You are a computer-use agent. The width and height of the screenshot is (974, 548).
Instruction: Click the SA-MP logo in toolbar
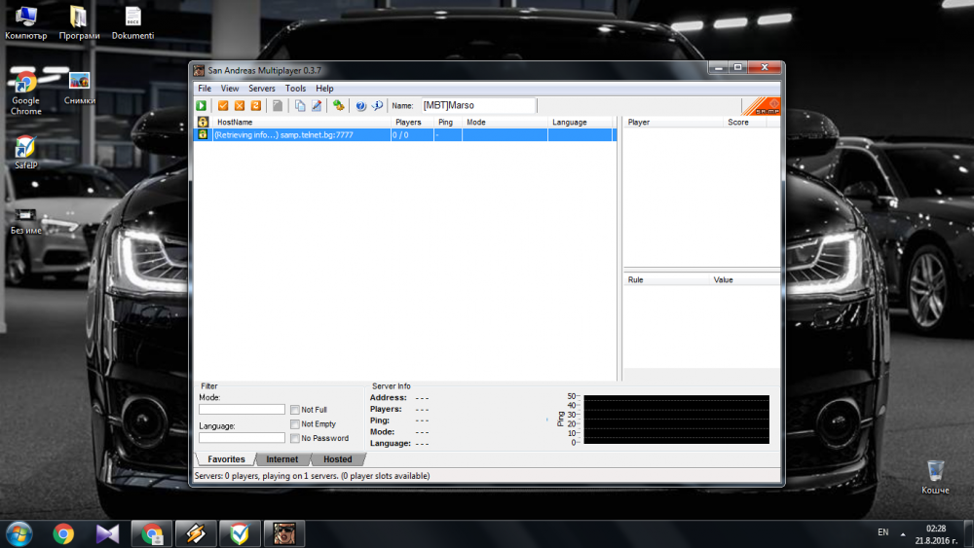761,106
